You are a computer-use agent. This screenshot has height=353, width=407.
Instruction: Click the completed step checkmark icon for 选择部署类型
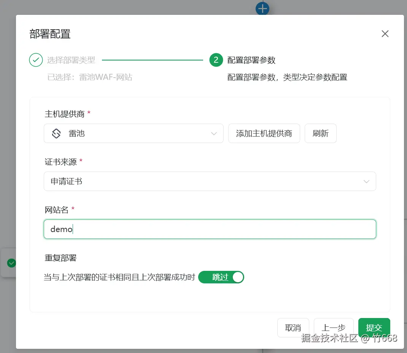tap(36, 60)
